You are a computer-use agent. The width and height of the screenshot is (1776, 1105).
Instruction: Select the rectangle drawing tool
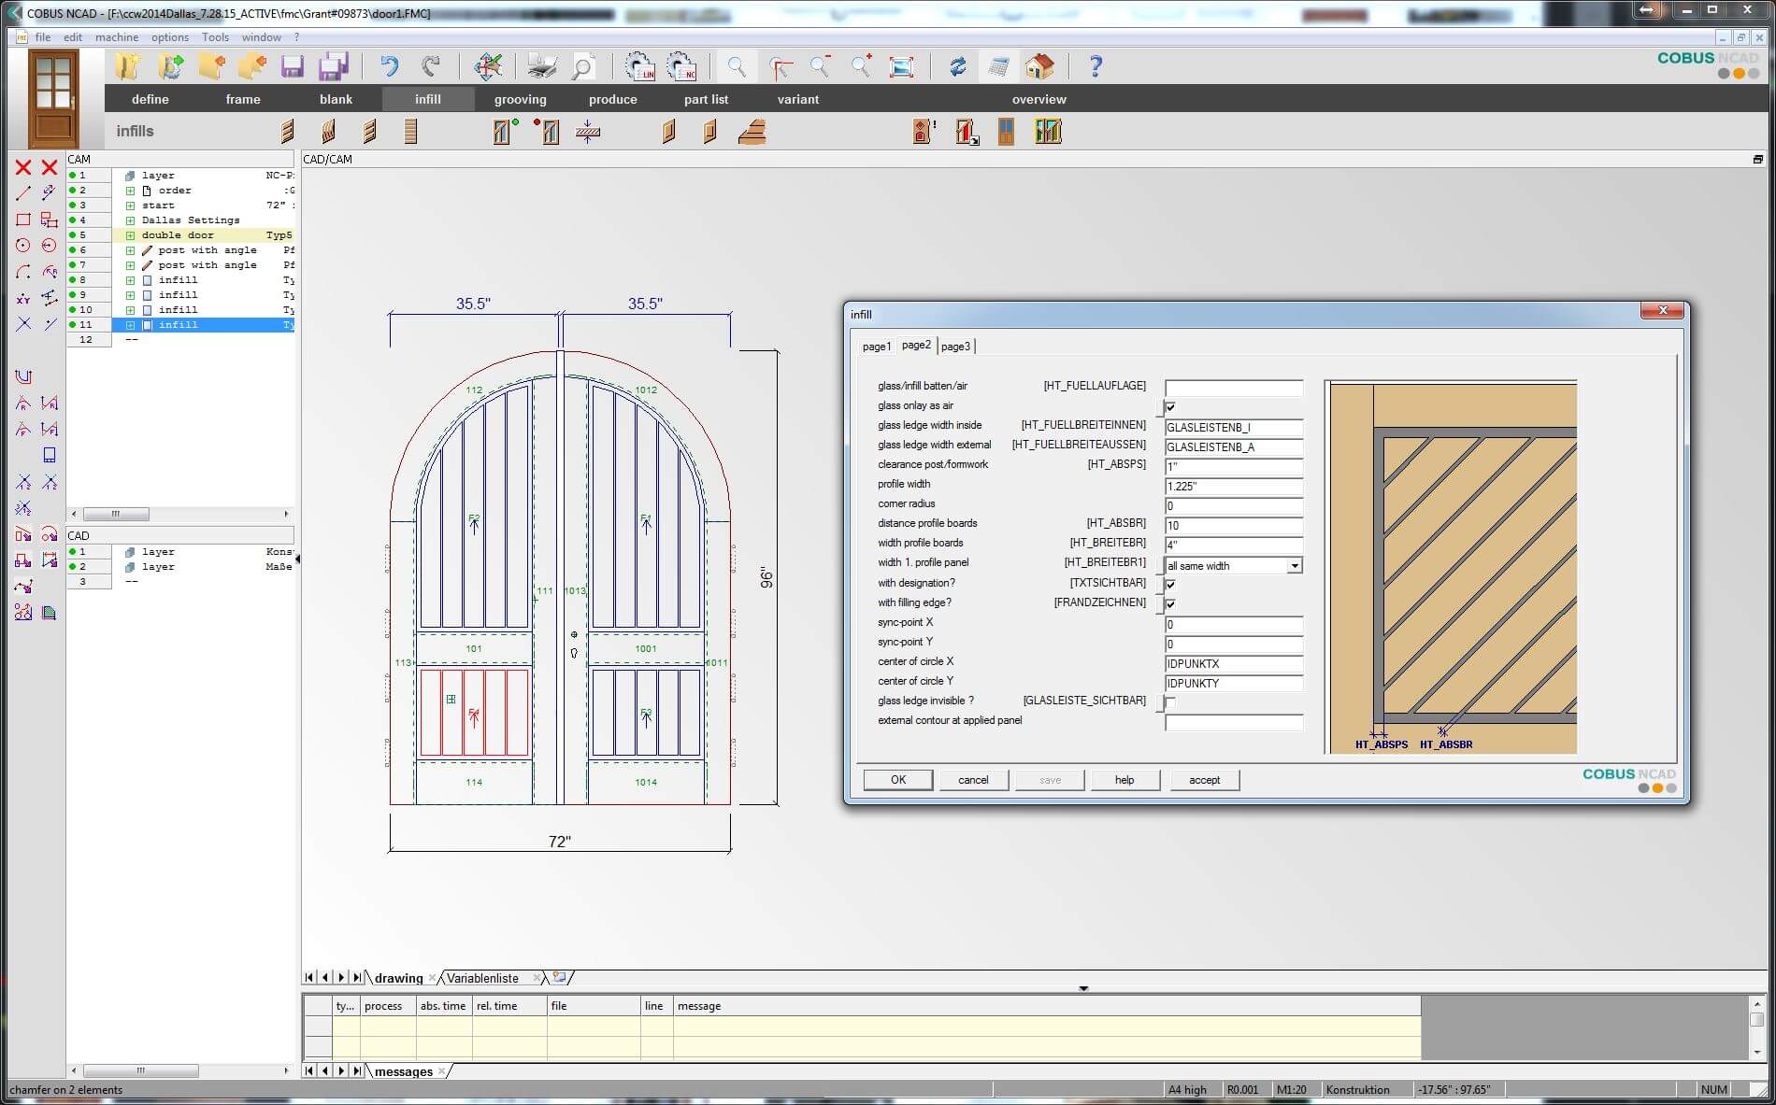(x=23, y=219)
